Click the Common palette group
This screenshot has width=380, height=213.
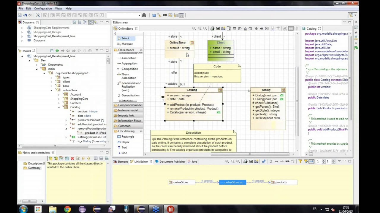pyautogui.click(x=128, y=126)
